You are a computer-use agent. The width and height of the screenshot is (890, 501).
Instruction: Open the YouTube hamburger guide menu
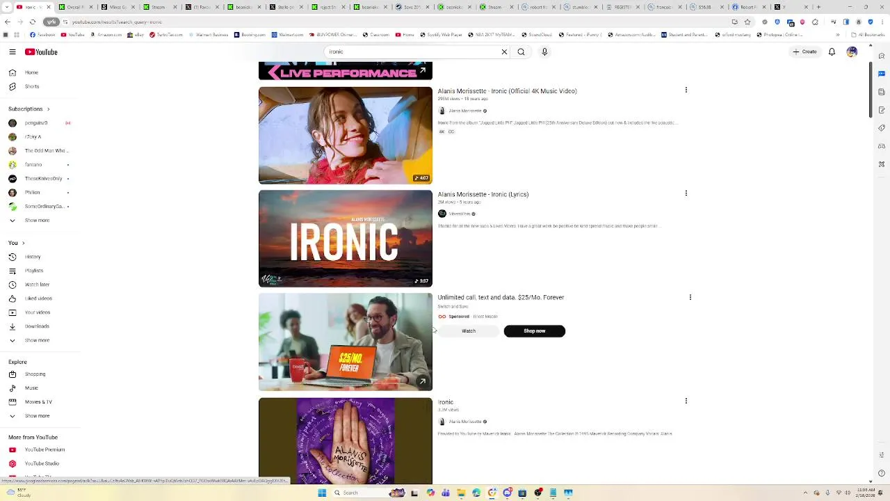[x=12, y=52]
